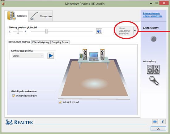Play the speaker configuration test

pos(51,56)
